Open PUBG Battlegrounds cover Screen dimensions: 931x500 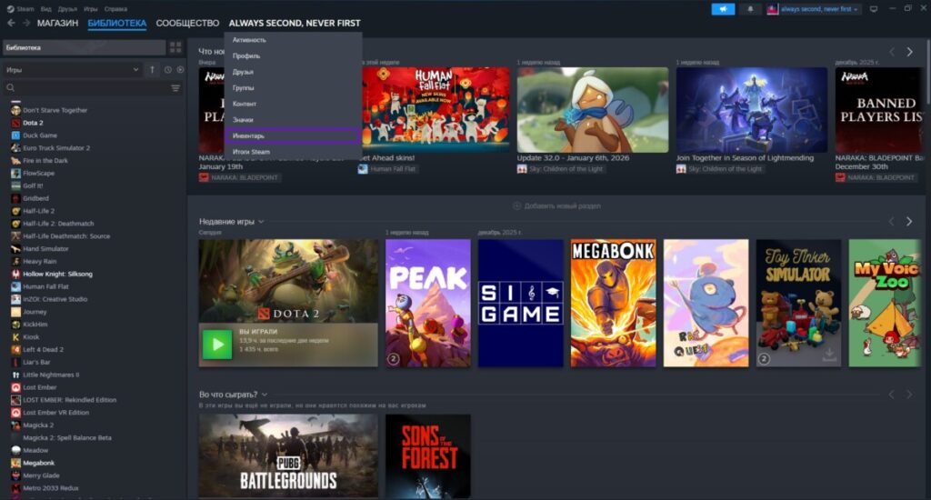tap(288, 456)
